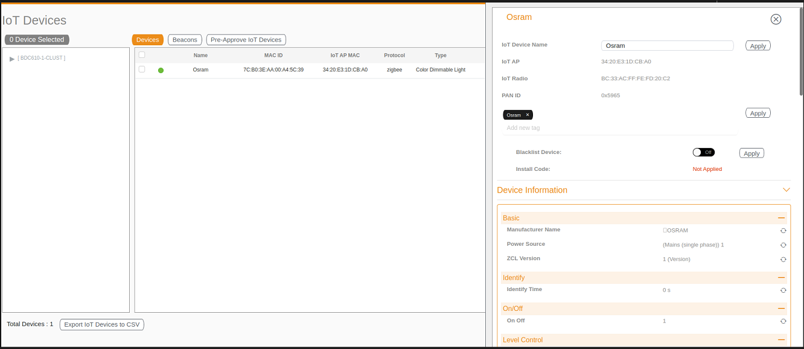Collapse the Basic attribute group

tap(781, 218)
